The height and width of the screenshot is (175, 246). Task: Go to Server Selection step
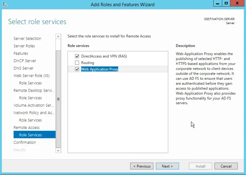click(27, 39)
